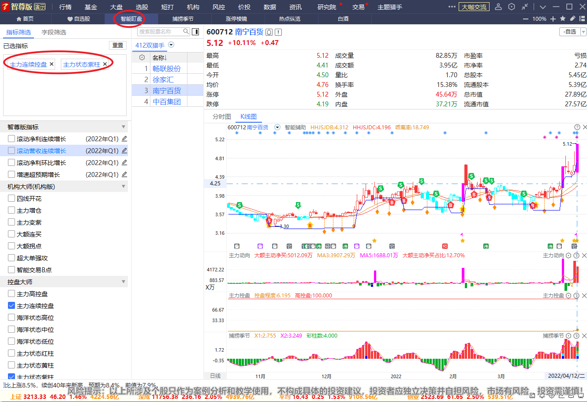Select 畅联股份 in the stock list
Image resolution: width=587 pixels, height=402 pixels.
point(167,68)
